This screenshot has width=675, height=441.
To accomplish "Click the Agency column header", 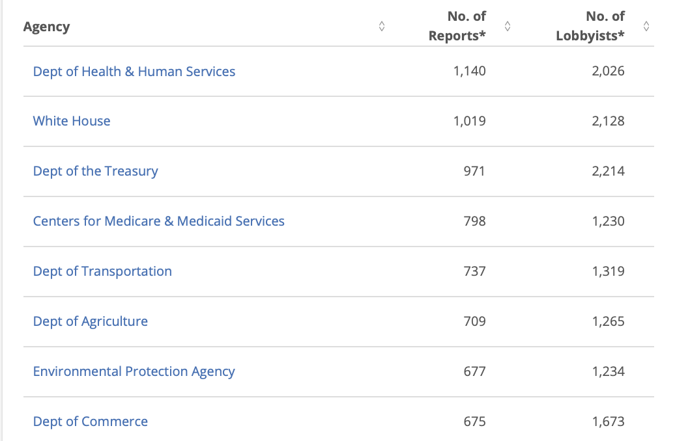I will (46, 27).
